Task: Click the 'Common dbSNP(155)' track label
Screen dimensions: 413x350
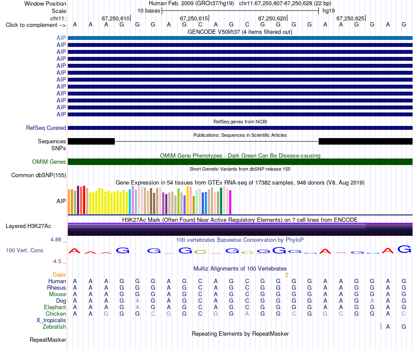Action: [x=38, y=175]
